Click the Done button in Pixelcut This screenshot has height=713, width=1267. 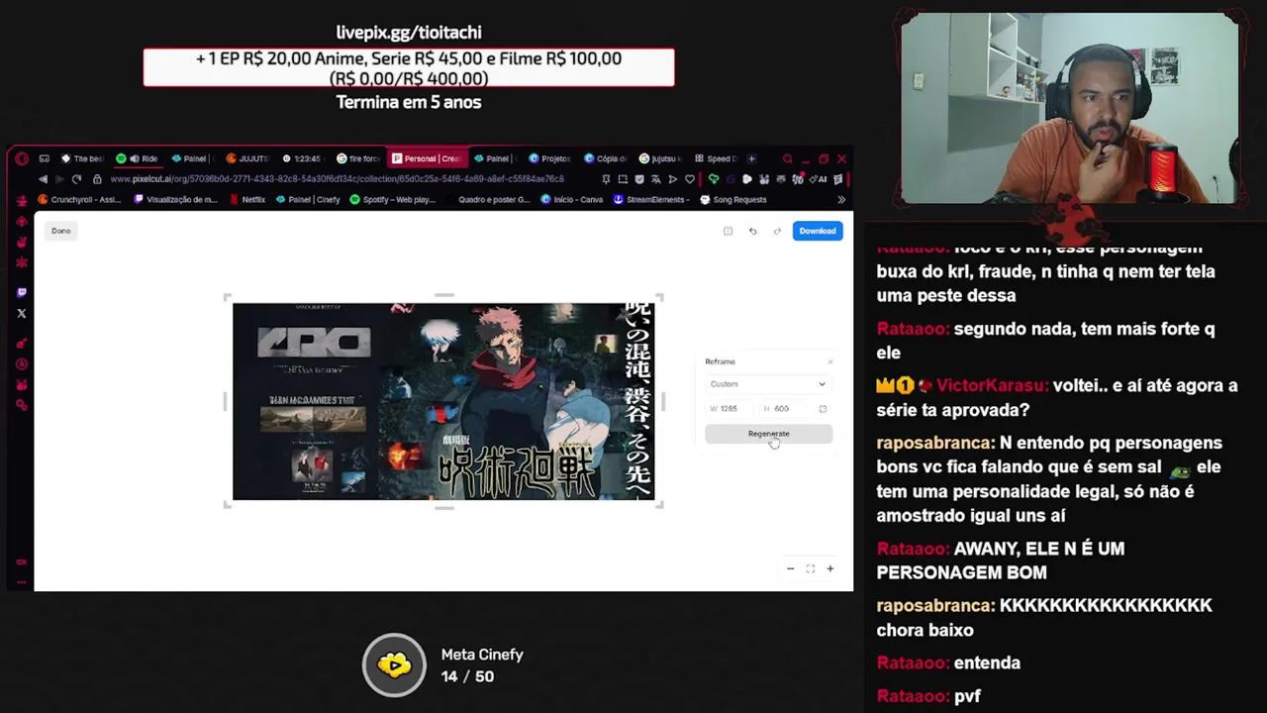(x=61, y=231)
